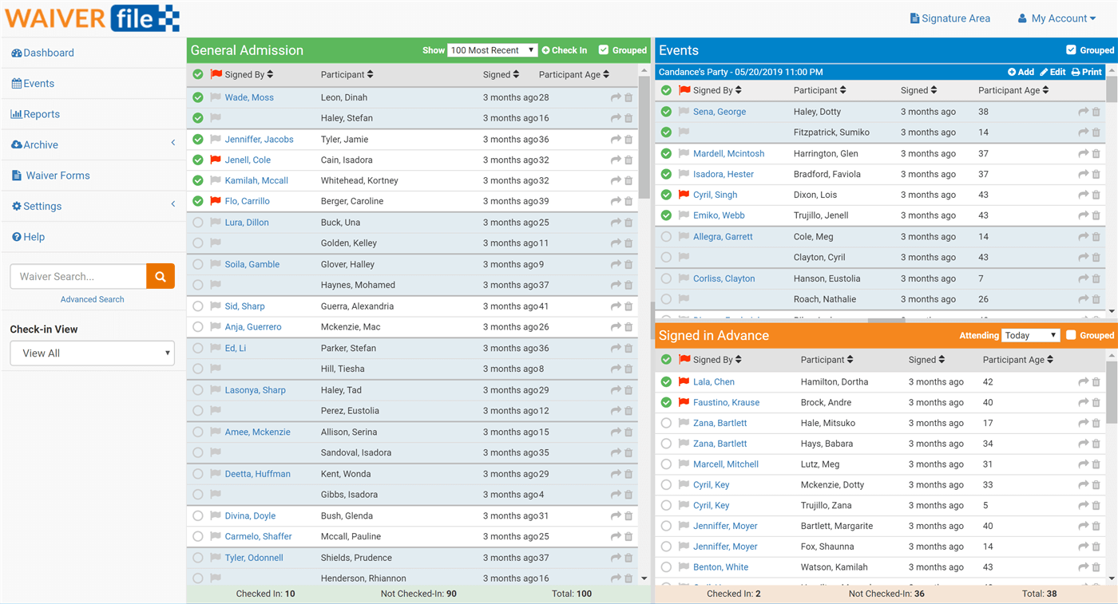The height and width of the screenshot is (604, 1118).
Task: Enable Grouped in Signed in Advance panel
Action: [x=1071, y=335]
